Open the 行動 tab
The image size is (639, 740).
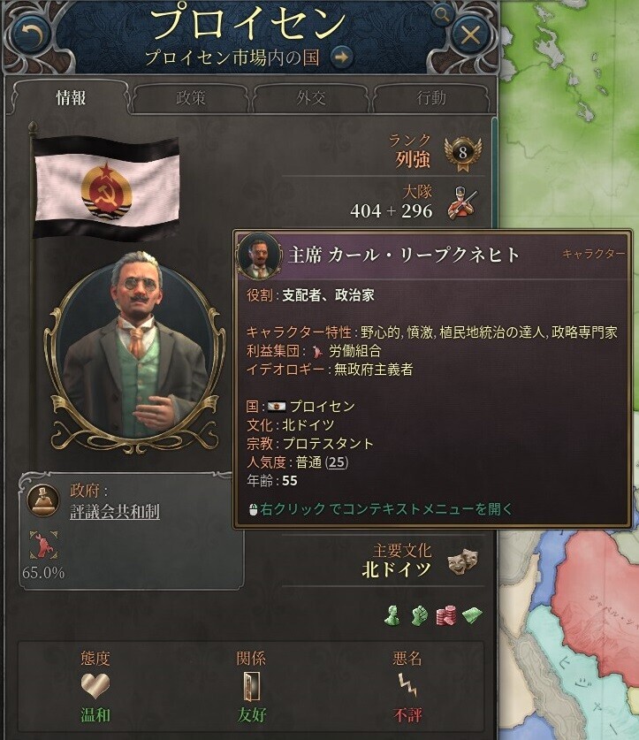pyautogui.click(x=431, y=98)
